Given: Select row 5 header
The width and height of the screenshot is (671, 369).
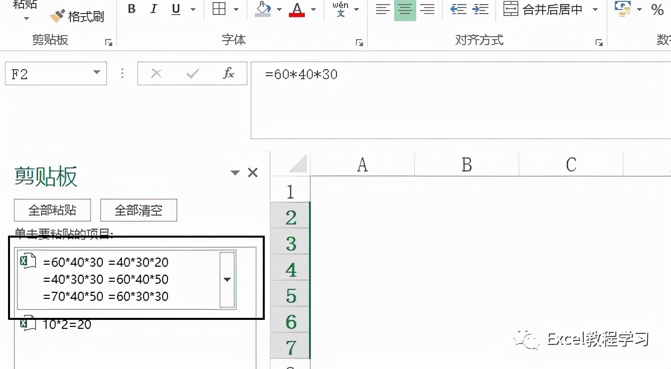Looking at the screenshot, I should [290, 294].
